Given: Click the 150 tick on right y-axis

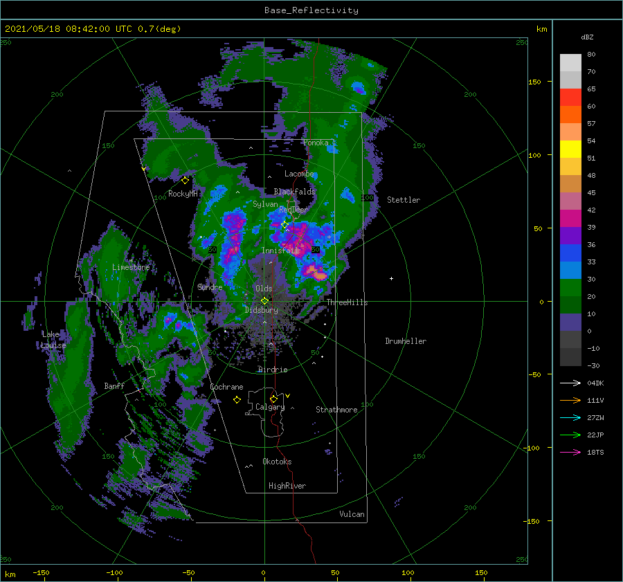Looking at the screenshot, I should point(534,82).
